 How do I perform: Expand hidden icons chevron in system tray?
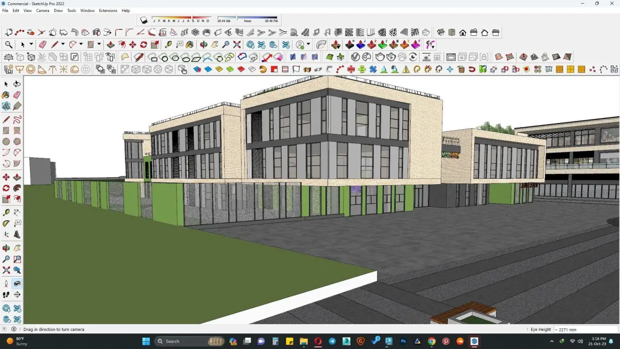click(x=552, y=341)
